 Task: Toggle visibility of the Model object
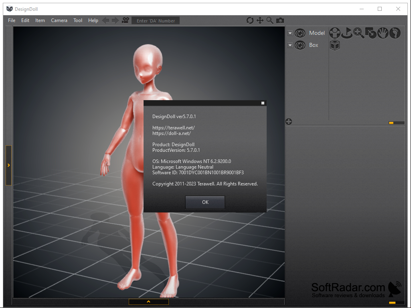300,33
